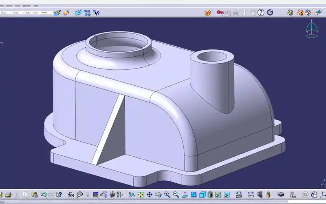
Task: Click the teal linked spheres icon
Action: click(x=318, y=13)
